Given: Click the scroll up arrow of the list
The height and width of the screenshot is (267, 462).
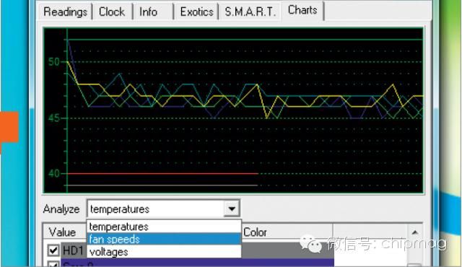Looking at the screenshot, I should pyautogui.click(x=415, y=232).
